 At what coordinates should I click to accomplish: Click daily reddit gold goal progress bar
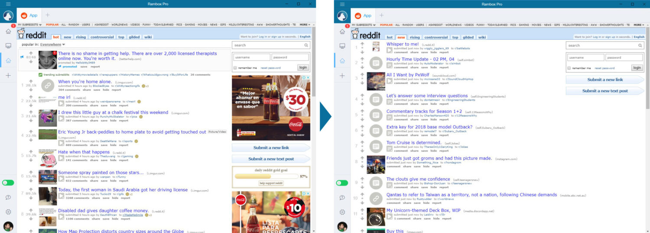266,176
